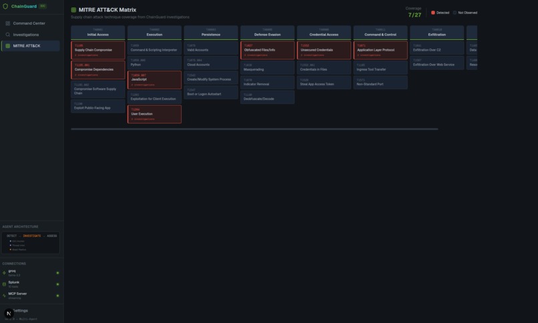The height and width of the screenshot is (323, 538).
Task: Open the Exfiltration Over C2 card
Action: coord(437,48)
